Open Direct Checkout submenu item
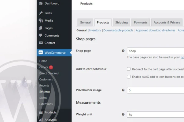Viewport: 184px width, 122px height. 50,73
